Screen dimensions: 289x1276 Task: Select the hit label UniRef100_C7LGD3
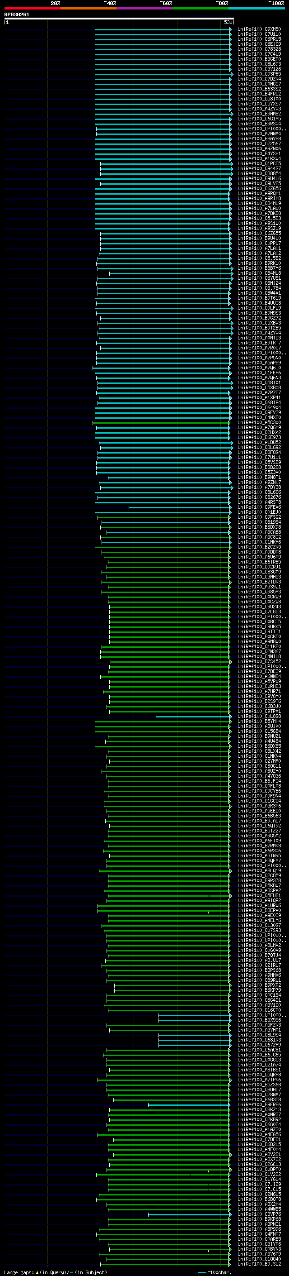(x=259, y=612)
